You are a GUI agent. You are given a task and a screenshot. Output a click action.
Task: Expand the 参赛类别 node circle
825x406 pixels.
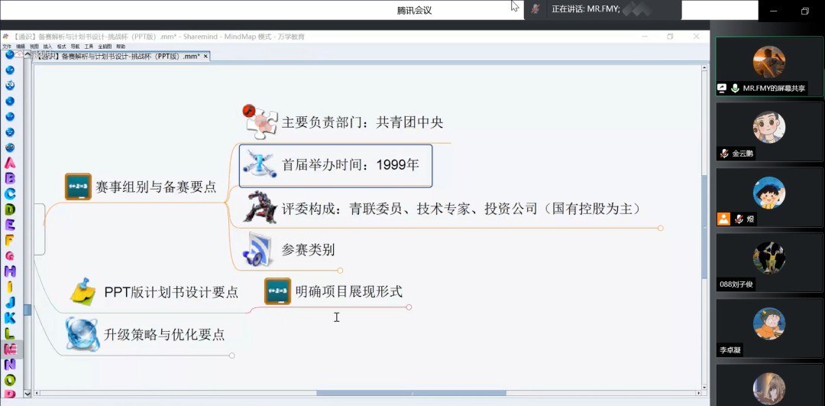(x=340, y=270)
